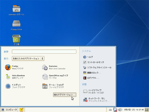Open OpenOffice.org Writer word processor
The height and width of the screenshot is (112, 149).
click(x=55, y=77)
